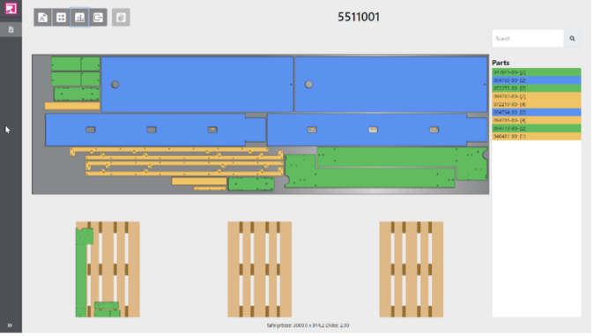This screenshot has width=594, height=336.
Task: Select the first orange part in Parts list
Action: 537,96
